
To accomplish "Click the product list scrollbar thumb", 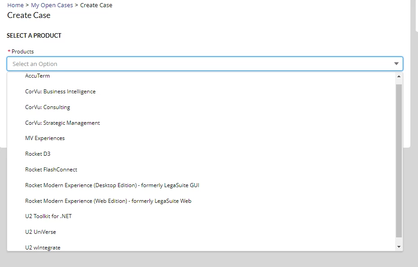I will (x=399, y=161).
